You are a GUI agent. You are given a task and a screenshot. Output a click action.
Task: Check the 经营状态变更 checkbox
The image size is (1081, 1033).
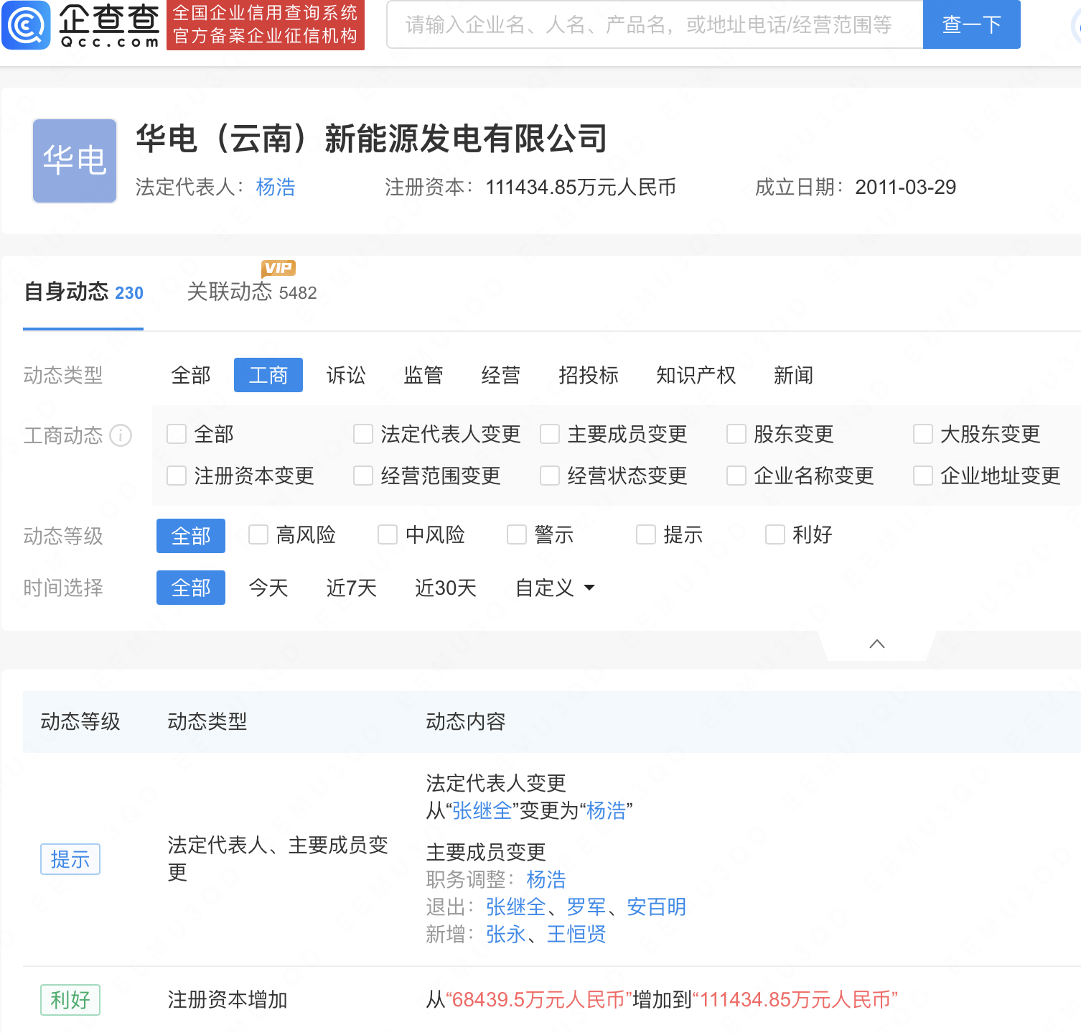[550, 476]
